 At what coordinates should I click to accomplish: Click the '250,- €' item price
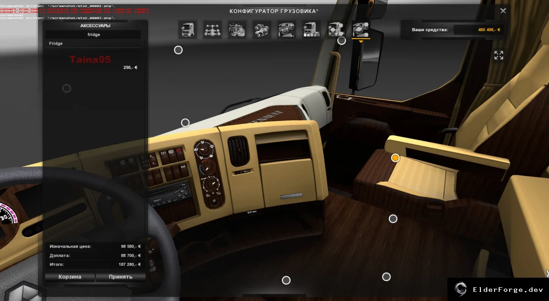point(130,67)
